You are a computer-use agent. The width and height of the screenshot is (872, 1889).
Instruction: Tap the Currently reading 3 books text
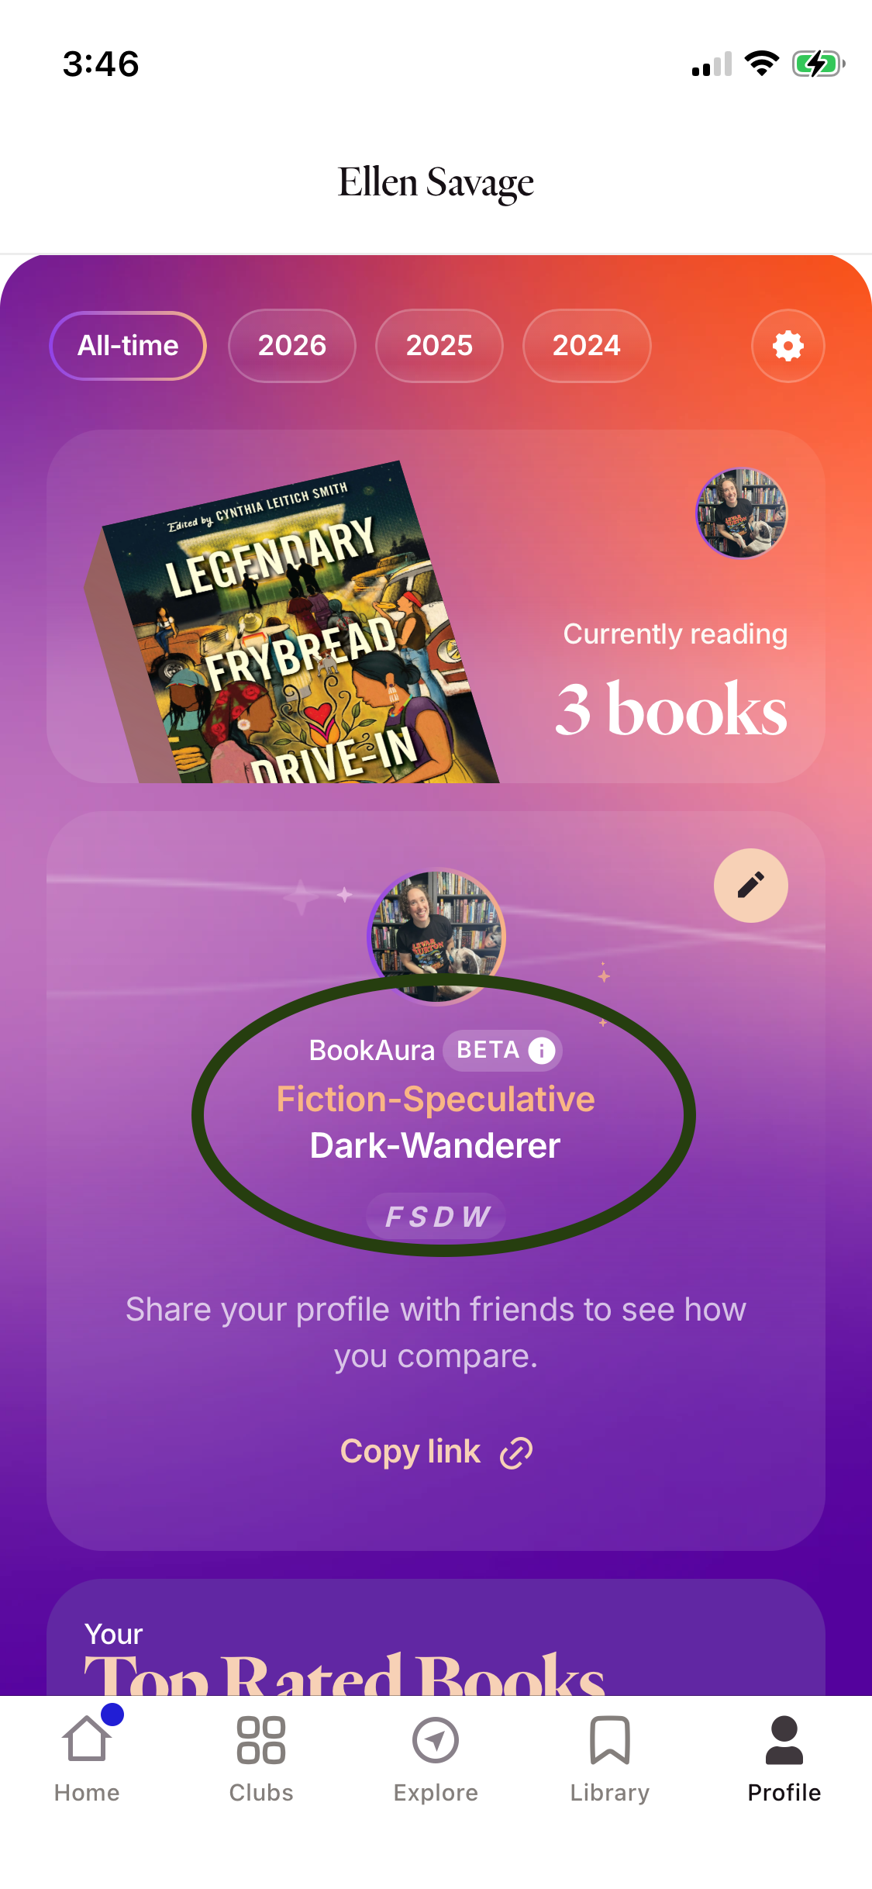(x=673, y=679)
